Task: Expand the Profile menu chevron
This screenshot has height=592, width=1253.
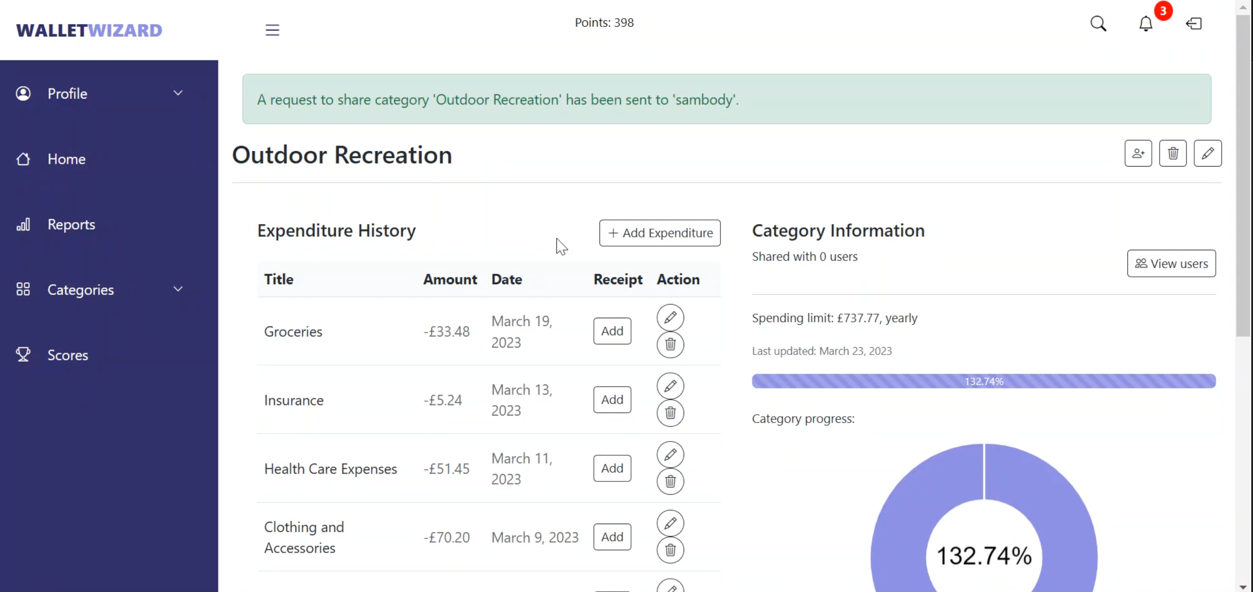Action: 178,93
